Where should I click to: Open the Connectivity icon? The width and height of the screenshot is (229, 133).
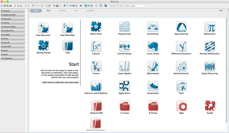coord(153,27)
